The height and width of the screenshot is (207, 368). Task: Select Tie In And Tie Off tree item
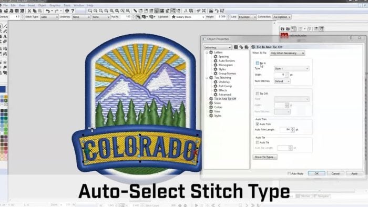coord(225,99)
